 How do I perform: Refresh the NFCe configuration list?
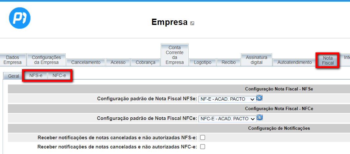click(x=260, y=118)
